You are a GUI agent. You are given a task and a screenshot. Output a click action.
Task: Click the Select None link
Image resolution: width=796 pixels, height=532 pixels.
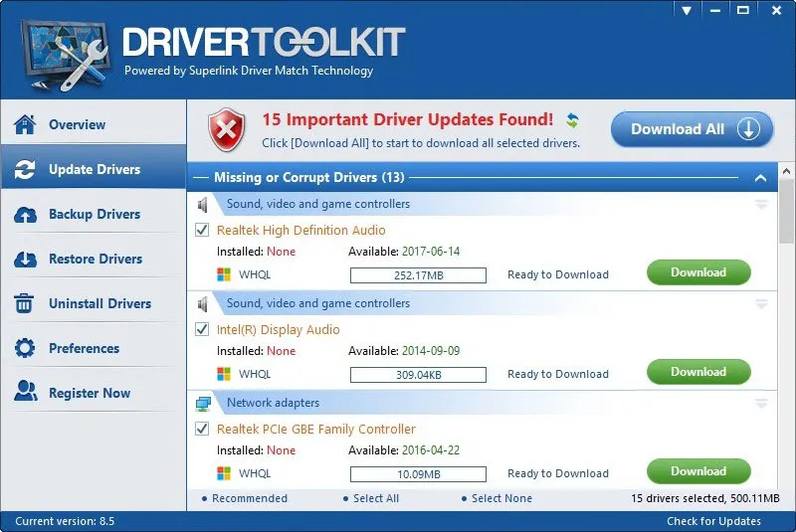[501, 498]
